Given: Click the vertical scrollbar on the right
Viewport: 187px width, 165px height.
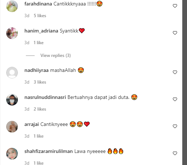Looking at the screenshot, I should tap(184, 82).
